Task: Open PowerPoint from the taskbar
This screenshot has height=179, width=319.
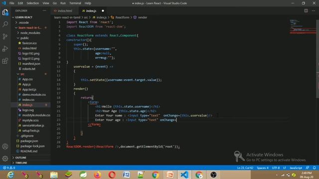Action: click(170, 175)
